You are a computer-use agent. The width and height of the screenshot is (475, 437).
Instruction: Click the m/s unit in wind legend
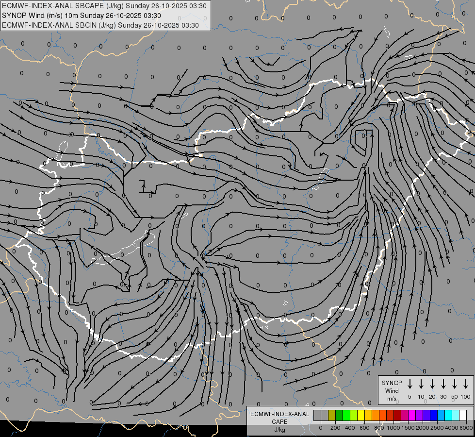(392, 399)
